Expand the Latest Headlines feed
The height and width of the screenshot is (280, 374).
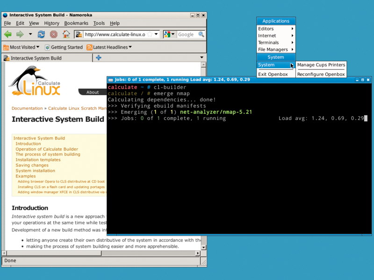click(109, 47)
